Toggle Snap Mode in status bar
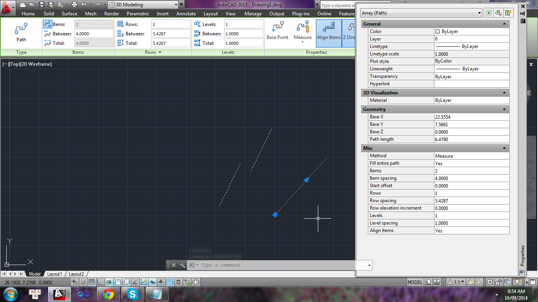Image resolution: width=538 pixels, height=302 pixels. pyautogui.click(x=83, y=282)
